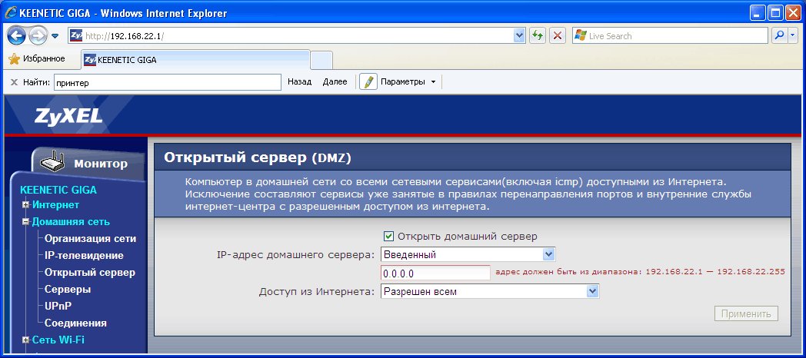Click the Найти find text field
This screenshot has height=358, width=806.
tap(167, 82)
